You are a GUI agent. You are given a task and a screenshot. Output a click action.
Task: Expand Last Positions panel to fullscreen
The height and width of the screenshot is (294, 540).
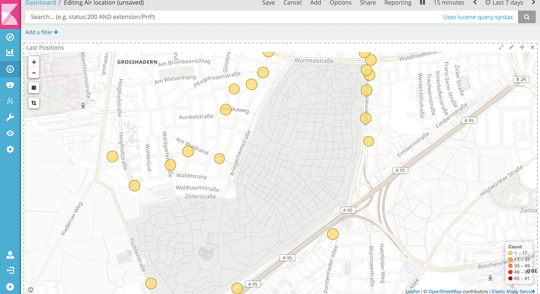pos(501,47)
